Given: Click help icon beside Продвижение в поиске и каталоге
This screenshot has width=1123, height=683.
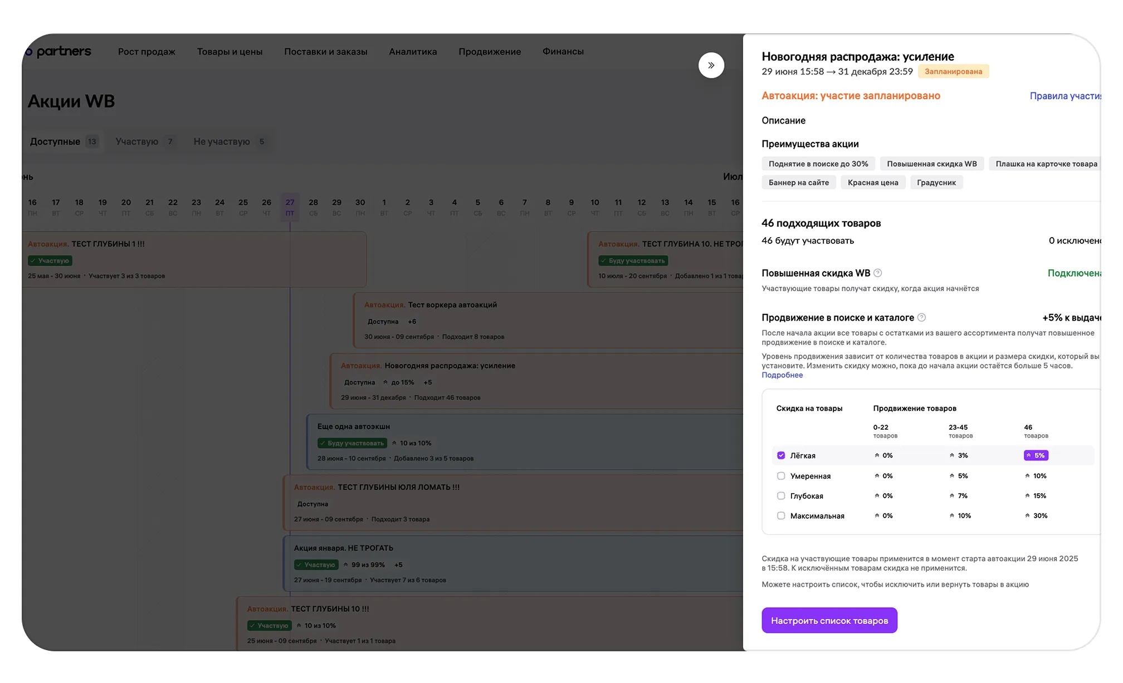Looking at the screenshot, I should 921,317.
